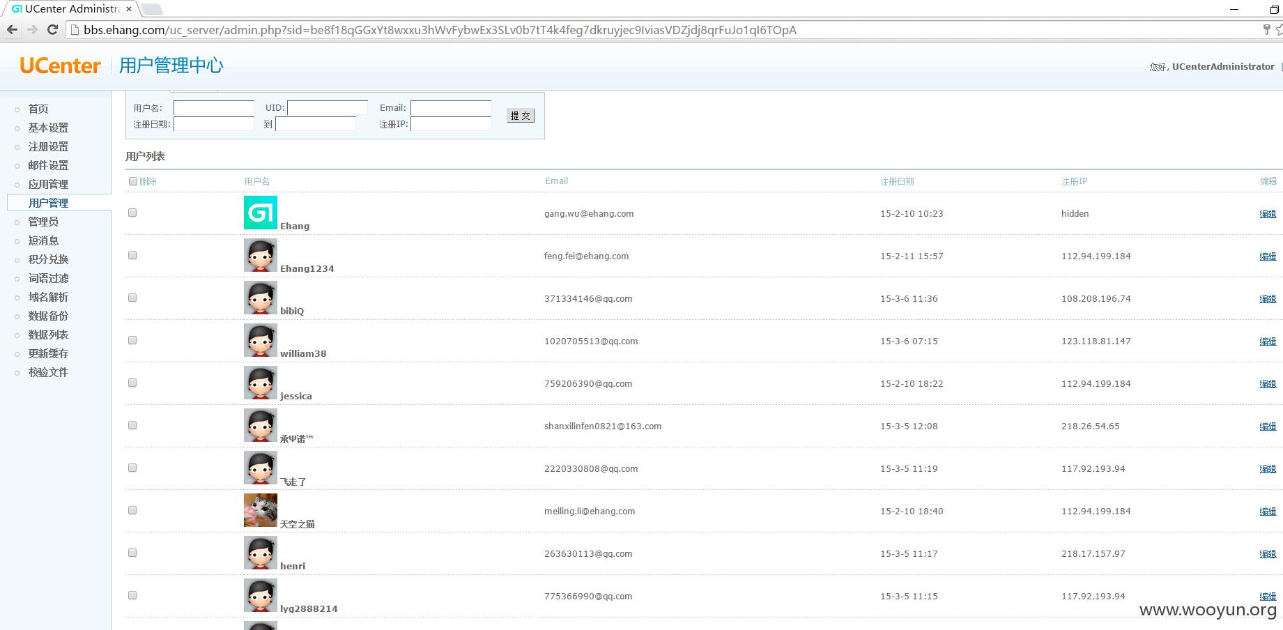Check the box for user Ehang1234
1283x630 pixels.
coord(132,255)
